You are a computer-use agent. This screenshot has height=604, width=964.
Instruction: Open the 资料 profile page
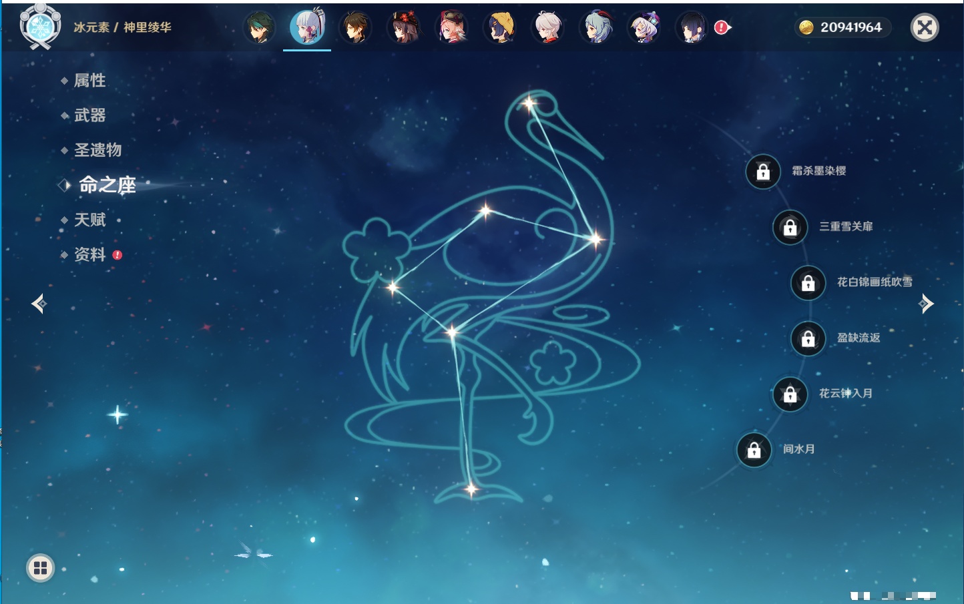(90, 254)
